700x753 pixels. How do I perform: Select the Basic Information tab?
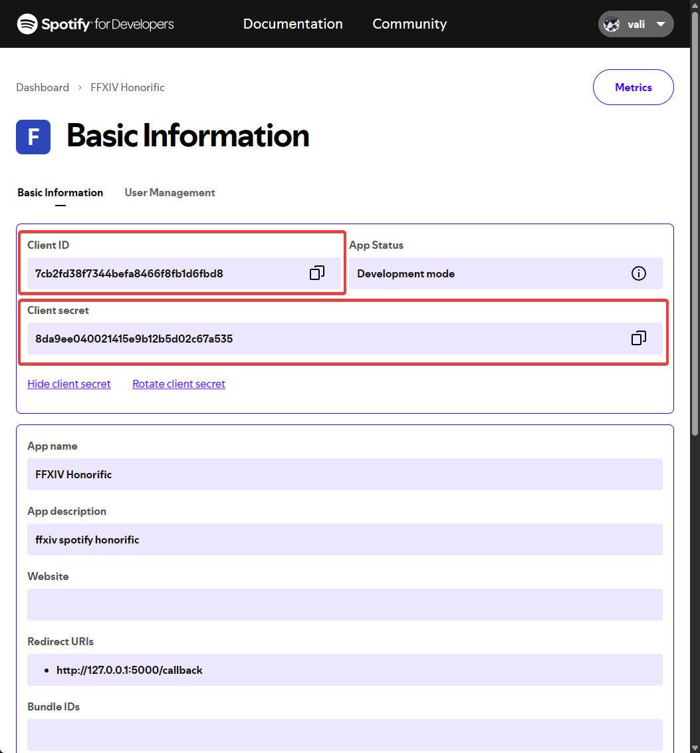point(60,192)
